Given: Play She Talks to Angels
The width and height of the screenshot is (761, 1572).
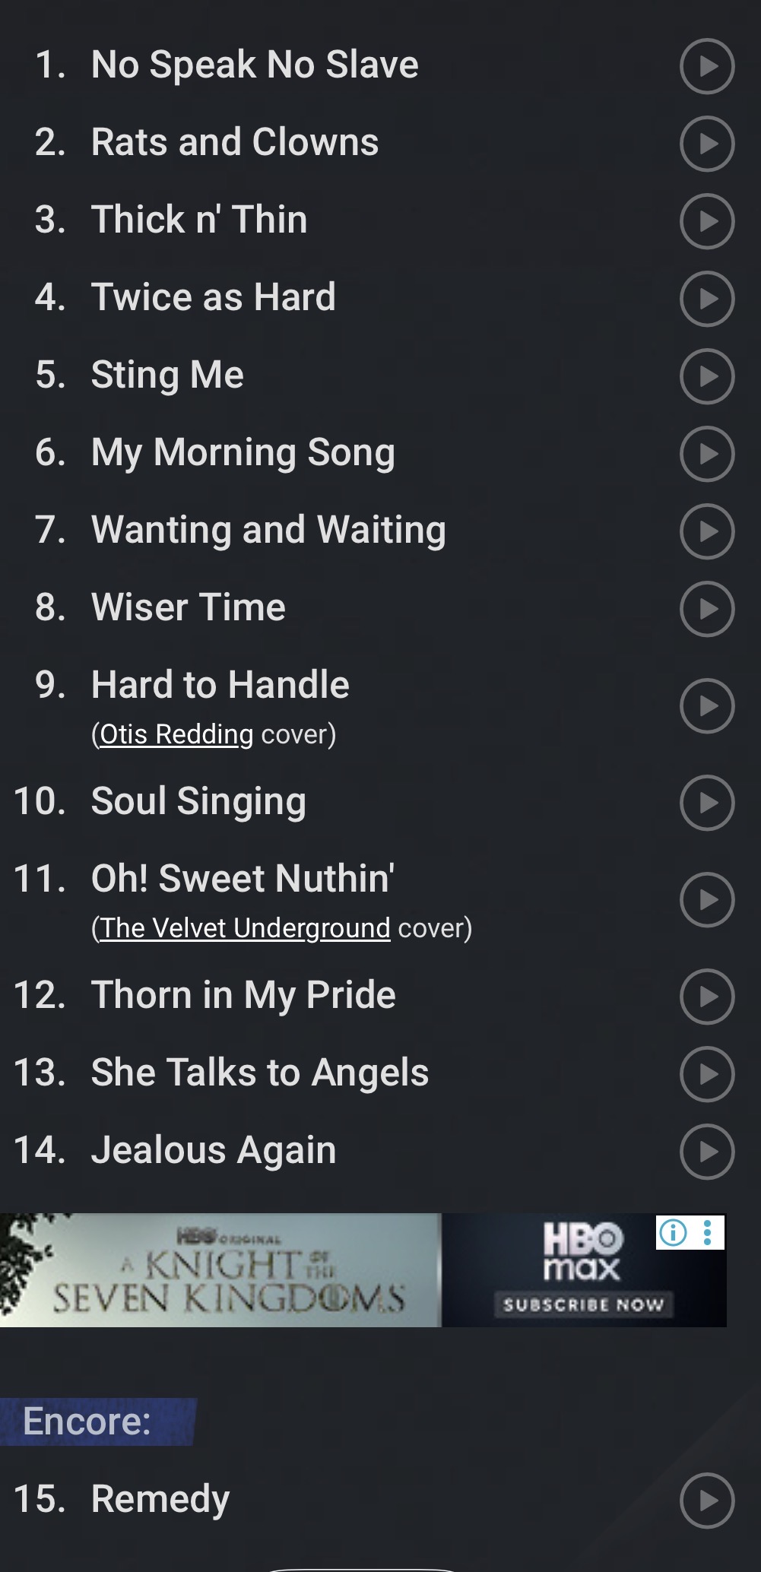Looking at the screenshot, I should pos(706,1074).
